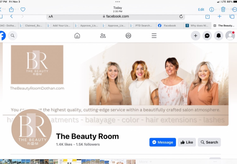The height and width of the screenshot is (164, 237).
Task: Open account profile avatar menu
Action: (x=230, y=36)
